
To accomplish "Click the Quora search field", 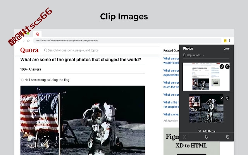I will [x=101, y=50].
